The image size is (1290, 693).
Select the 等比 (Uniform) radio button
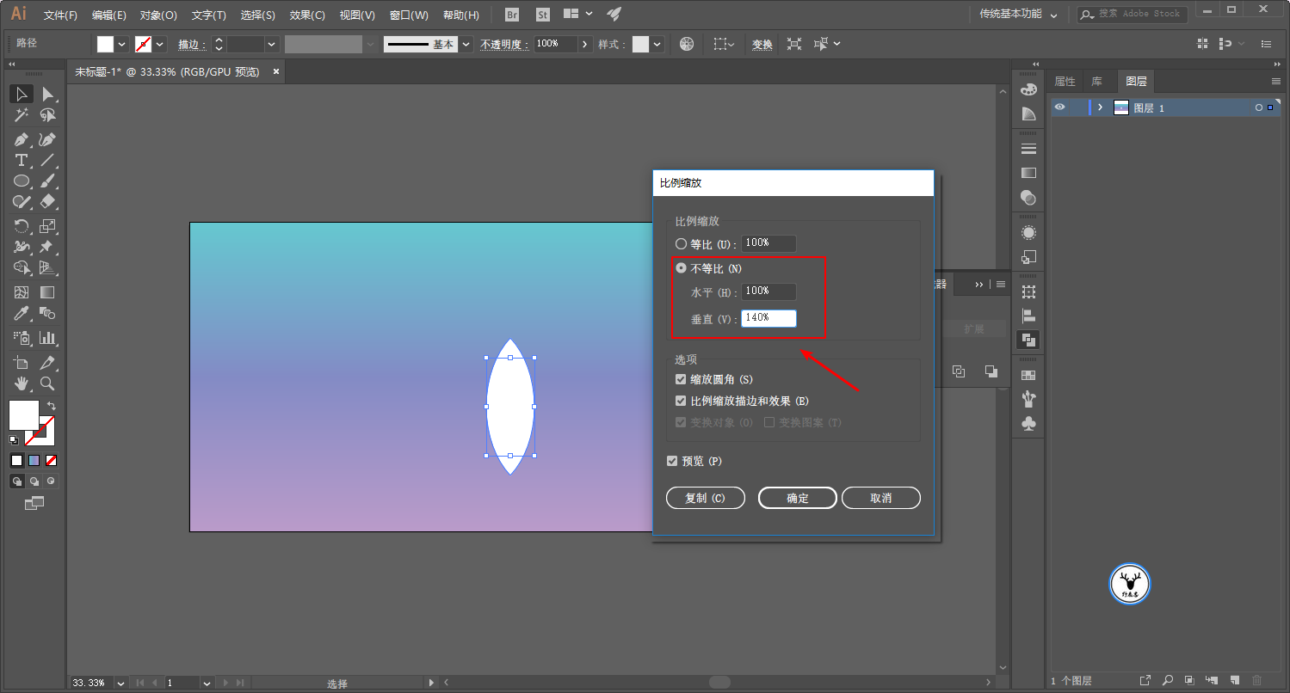pos(682,244)
